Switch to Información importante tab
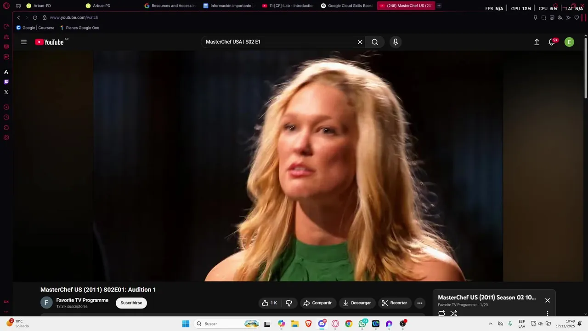Screen dimensions: 588x331 (x=229, y=6)
